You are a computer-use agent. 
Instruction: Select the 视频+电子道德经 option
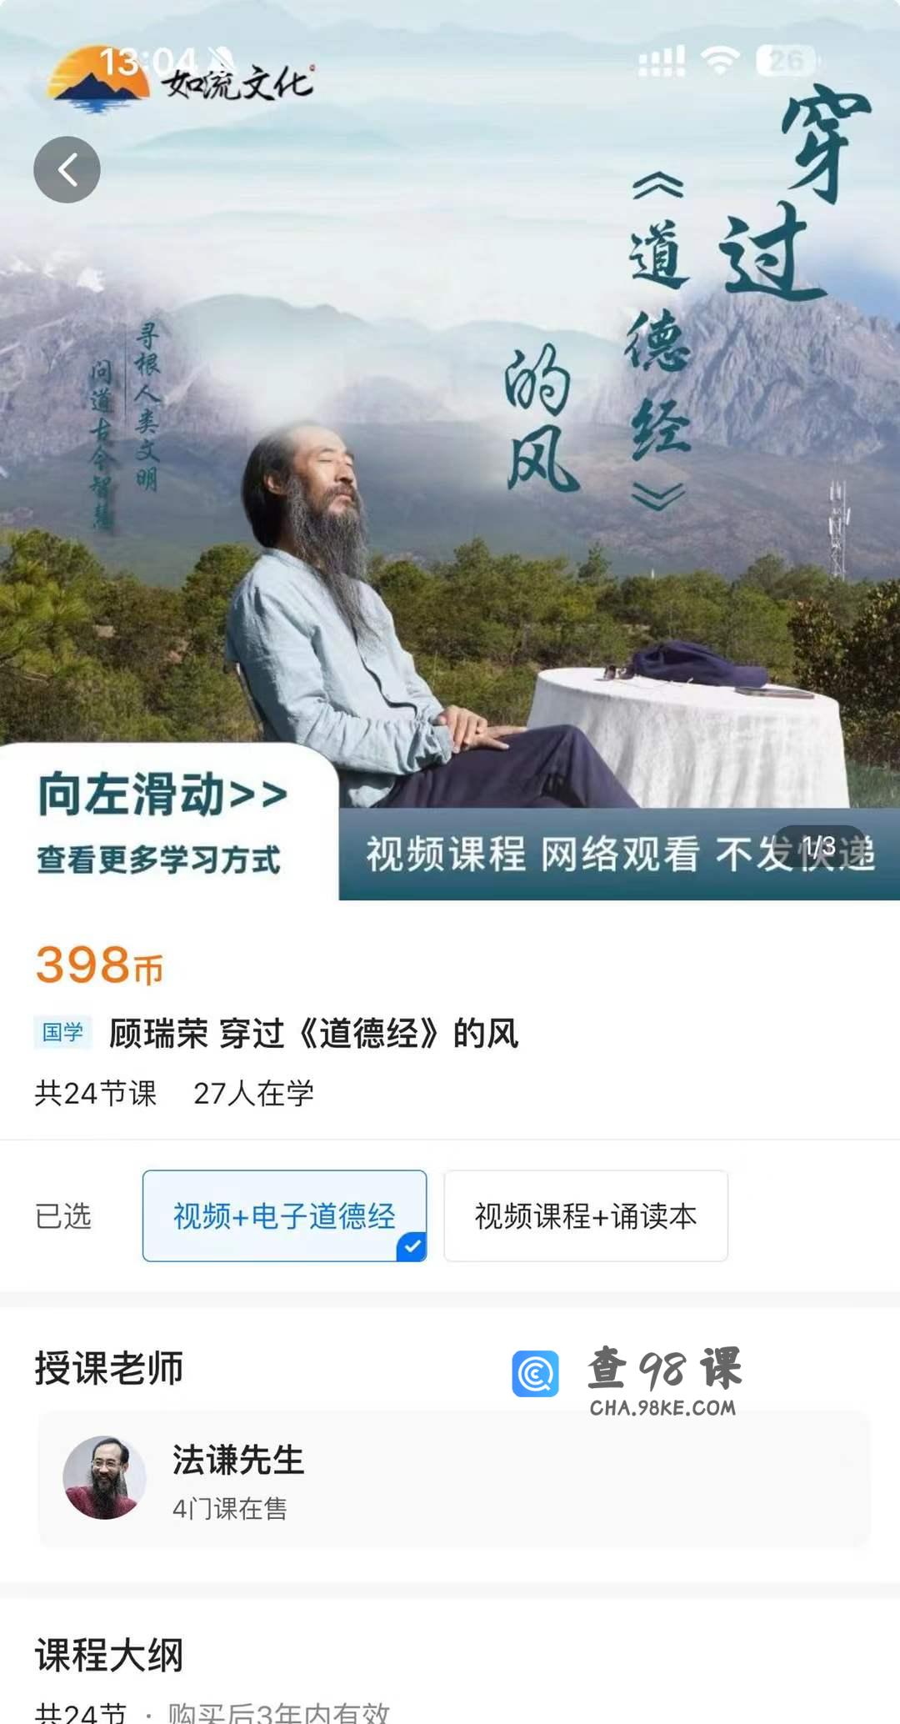point(284,1216)
